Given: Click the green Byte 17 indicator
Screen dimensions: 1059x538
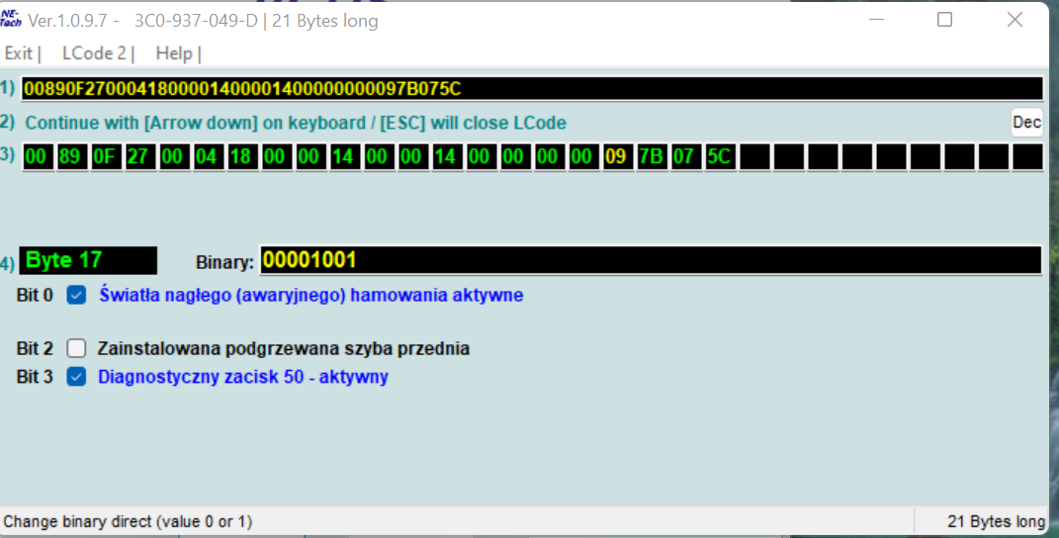Looking at the screenshot, I should (x=88, y=260).
